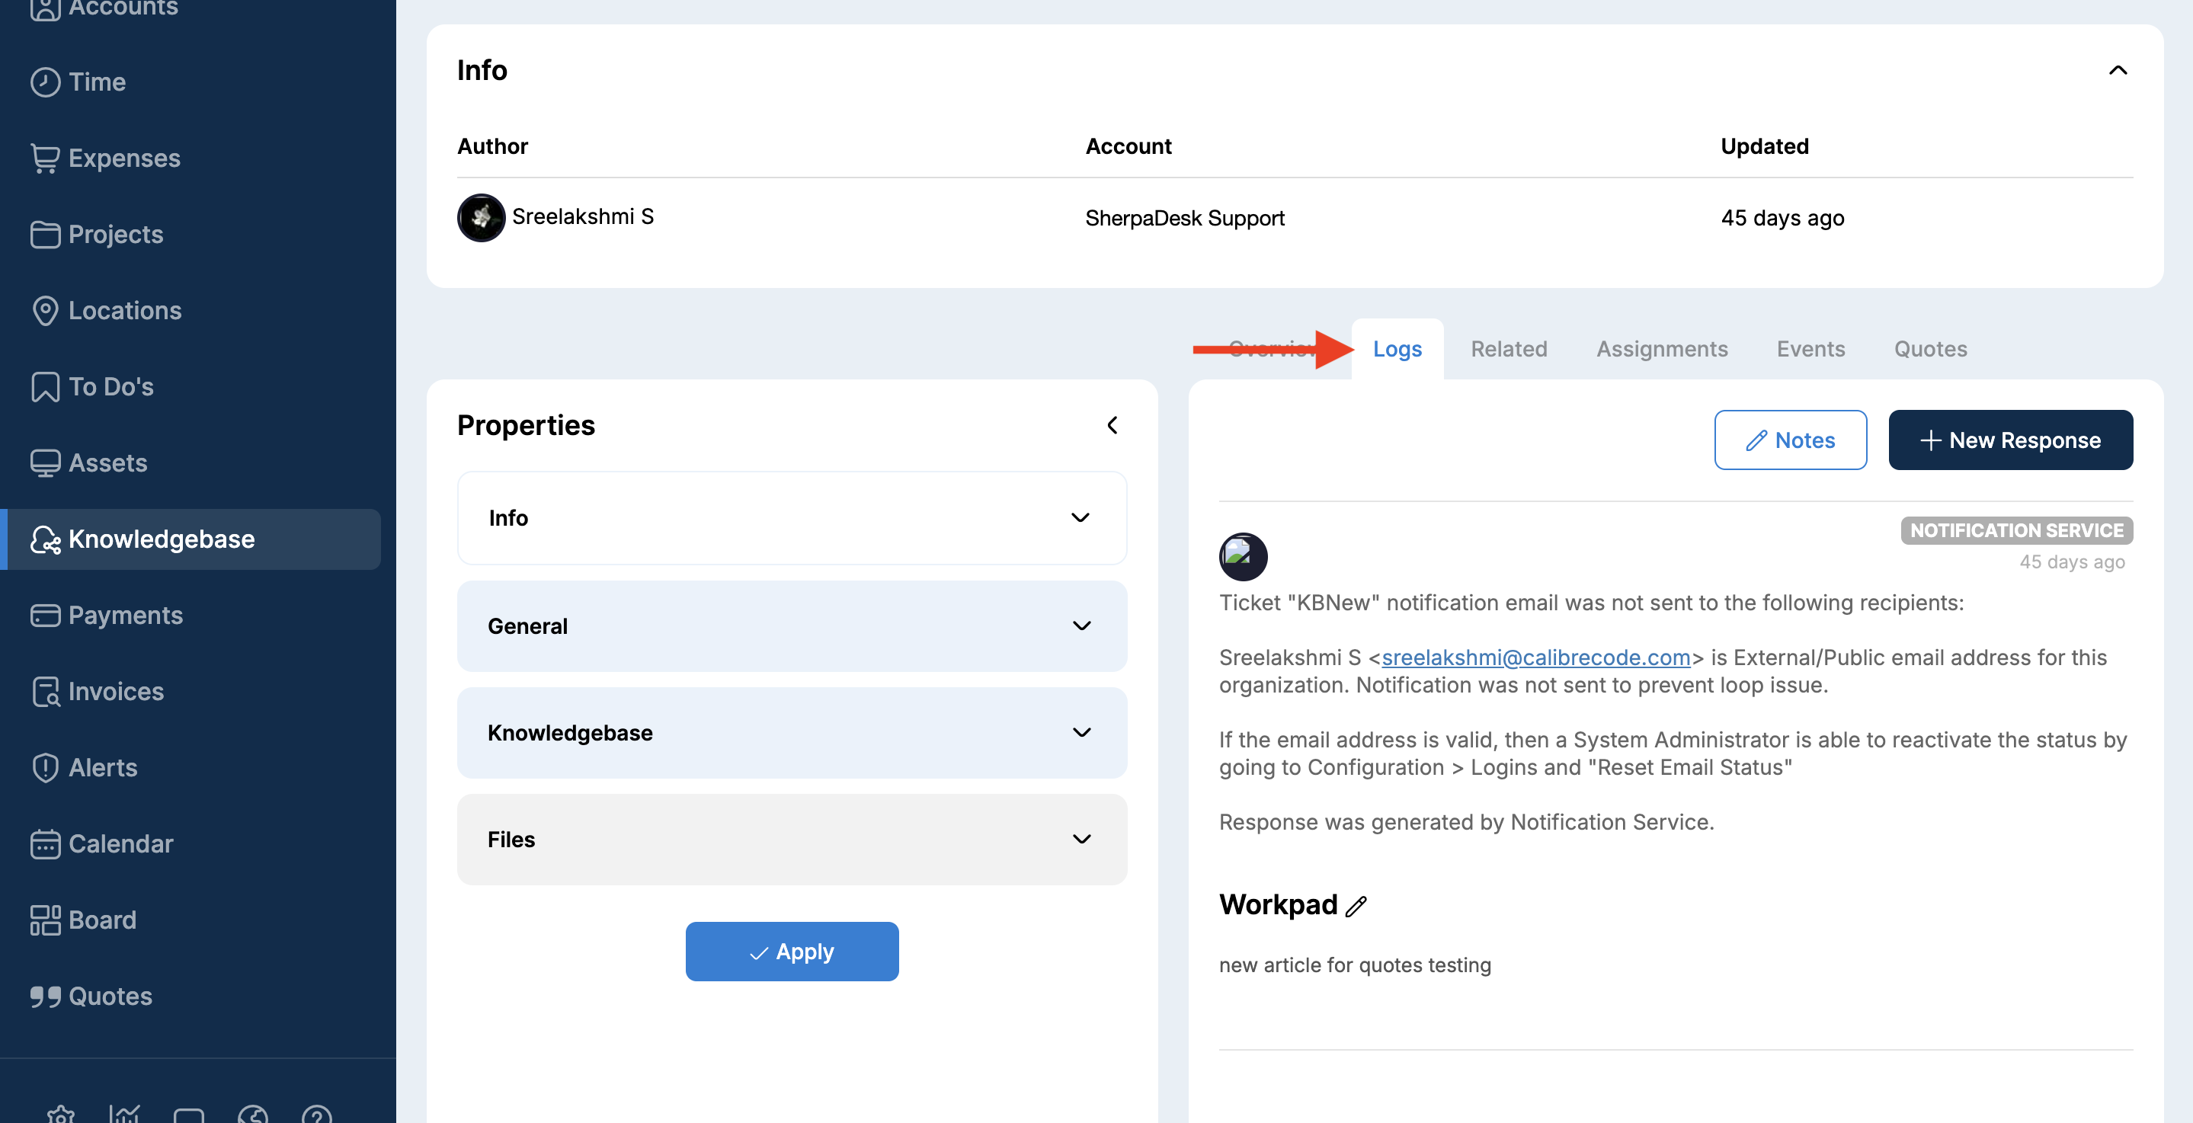2193x1123 pixels.
Task: Open the Calendar icon in sidebar
Action: point(44,843)
